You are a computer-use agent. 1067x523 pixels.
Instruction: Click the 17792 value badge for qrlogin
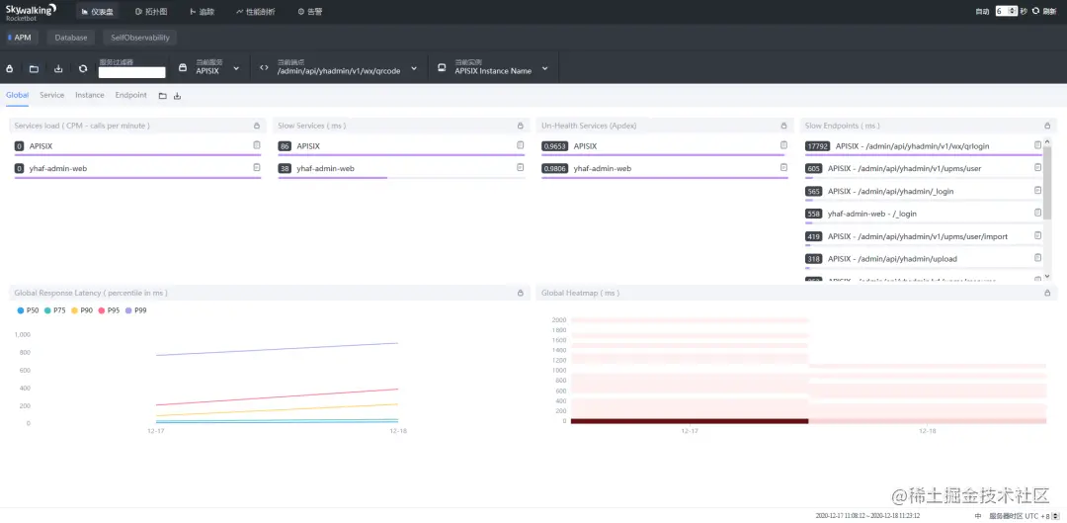pos(817,145)
